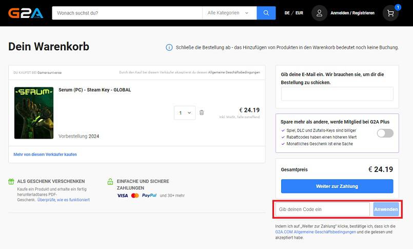The image size is (413, 249).
Task: Toggle the G2A Plus membership switch
Action: pyautogui.click(x=385, y=133)
